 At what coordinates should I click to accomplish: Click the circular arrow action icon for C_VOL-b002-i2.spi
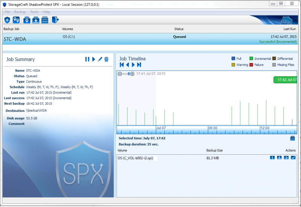pos(286,158)
